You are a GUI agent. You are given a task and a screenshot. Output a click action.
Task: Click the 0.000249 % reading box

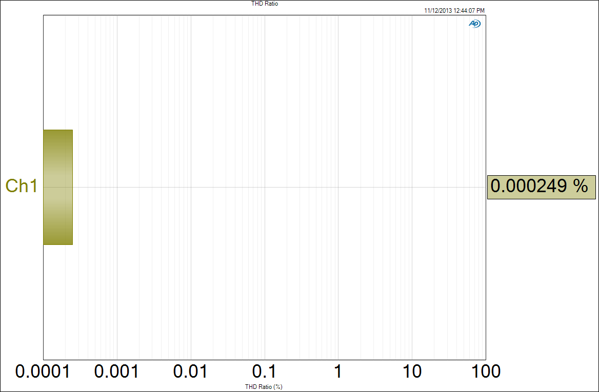542,187
